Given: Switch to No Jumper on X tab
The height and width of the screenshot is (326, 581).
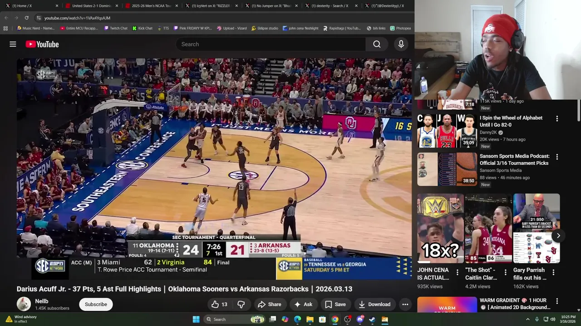Looking at the screenshot, I should coord(271,6).
